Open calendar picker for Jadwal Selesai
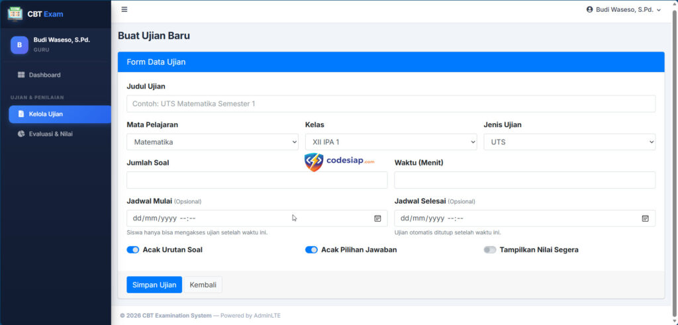Viewport: 678px width, 325px height. click(645, 218)
